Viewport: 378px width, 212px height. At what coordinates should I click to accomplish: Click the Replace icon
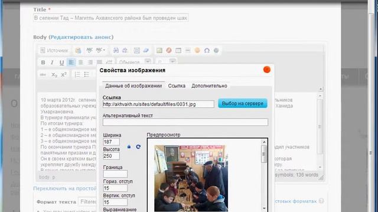pyautogui.click(x=125, y=50)
